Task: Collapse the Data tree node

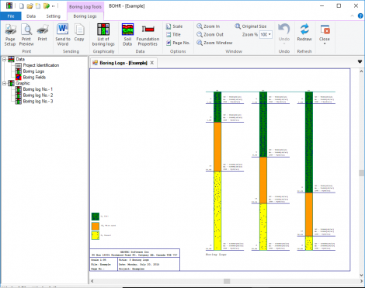Action: (5, 60)
